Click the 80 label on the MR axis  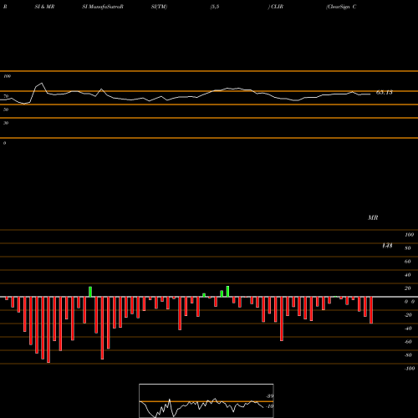(x=408, y=248)
